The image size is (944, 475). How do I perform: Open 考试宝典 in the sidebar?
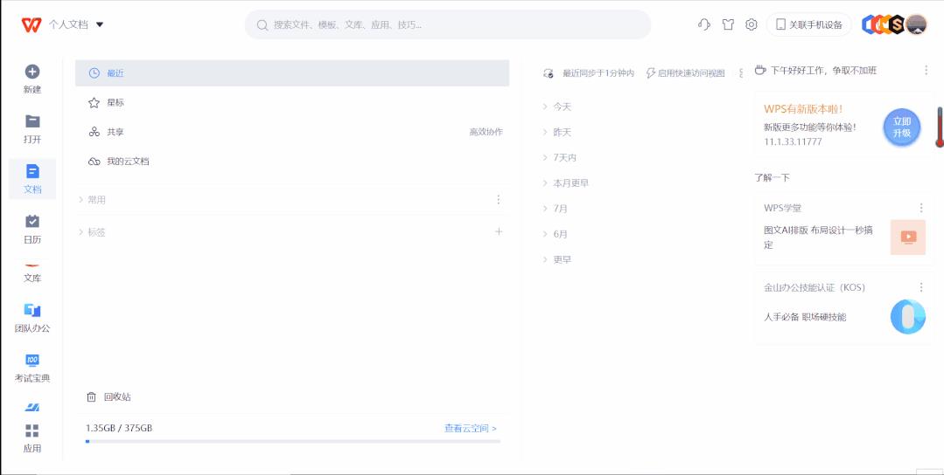click(32, 361)
